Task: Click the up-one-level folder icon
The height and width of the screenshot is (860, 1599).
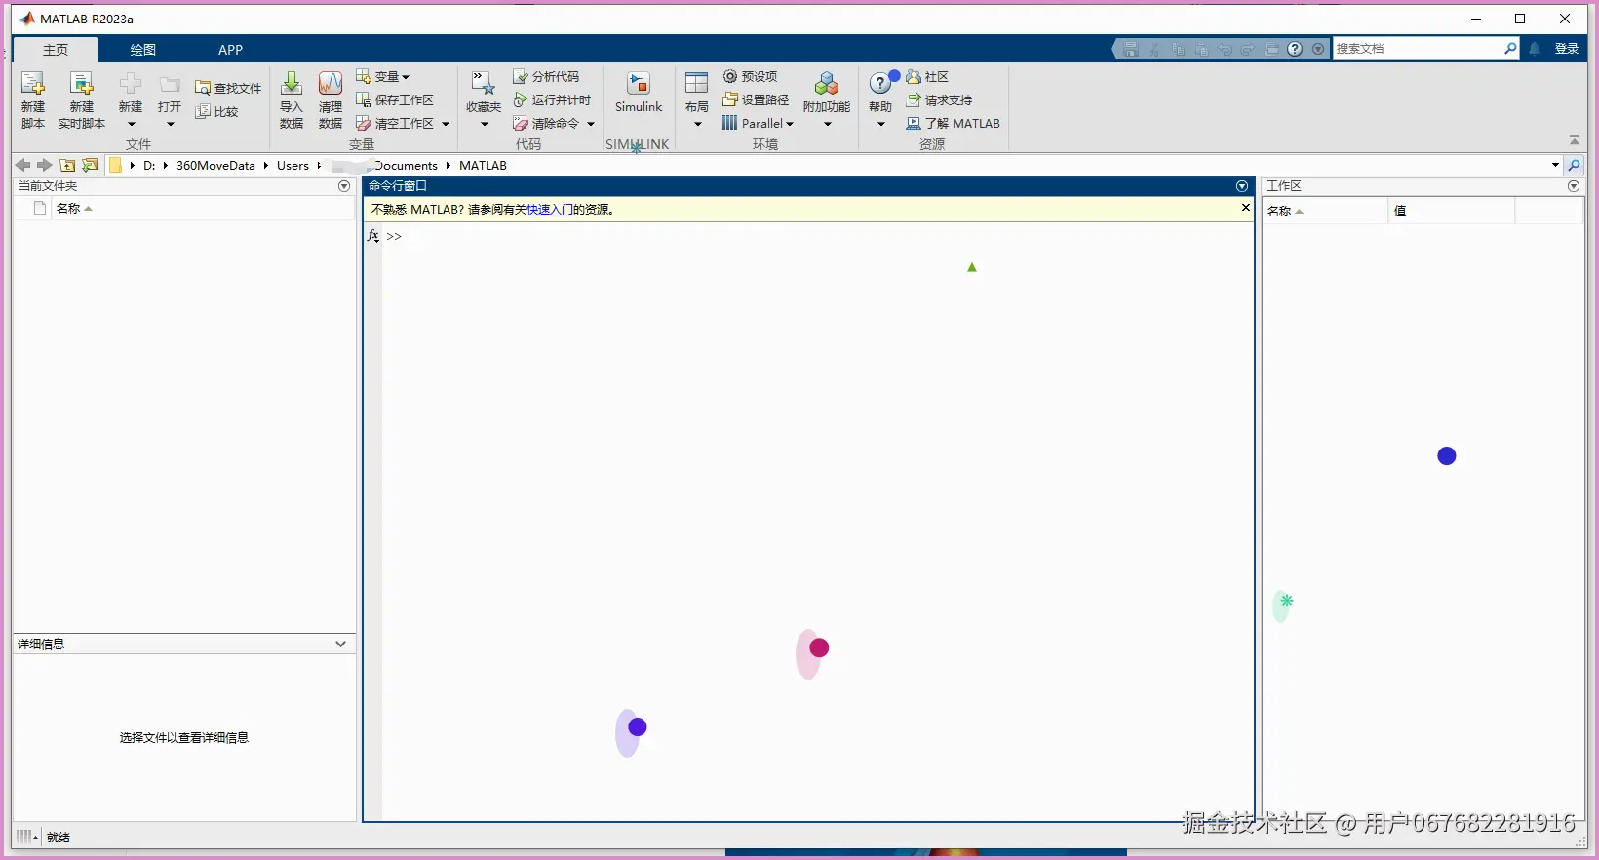Action: pyautogui.click(x=67, y=165)
